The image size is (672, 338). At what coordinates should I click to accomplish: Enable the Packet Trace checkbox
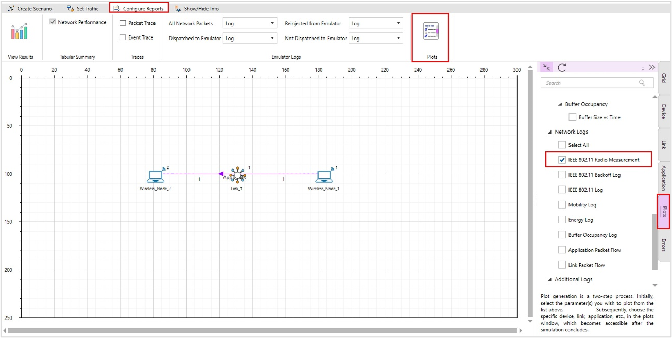tap(123, 23)
